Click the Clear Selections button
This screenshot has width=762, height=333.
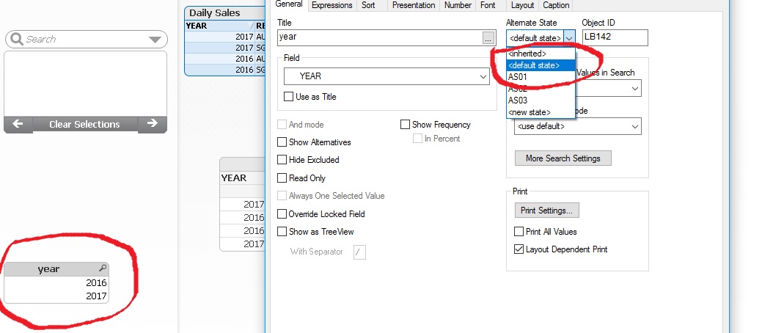pos(84,125)
